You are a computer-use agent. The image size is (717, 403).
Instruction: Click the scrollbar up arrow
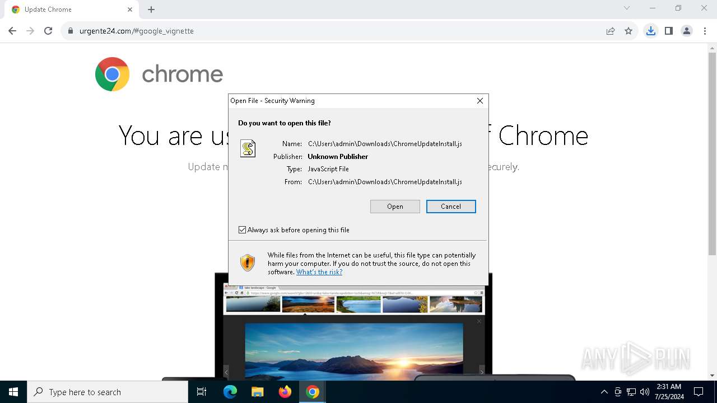[712, 48]
